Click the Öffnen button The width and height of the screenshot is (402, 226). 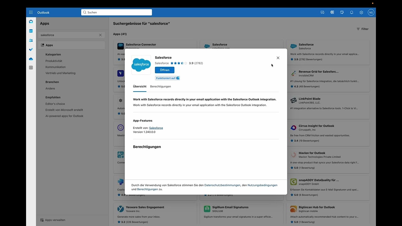(x=165, y=70)
